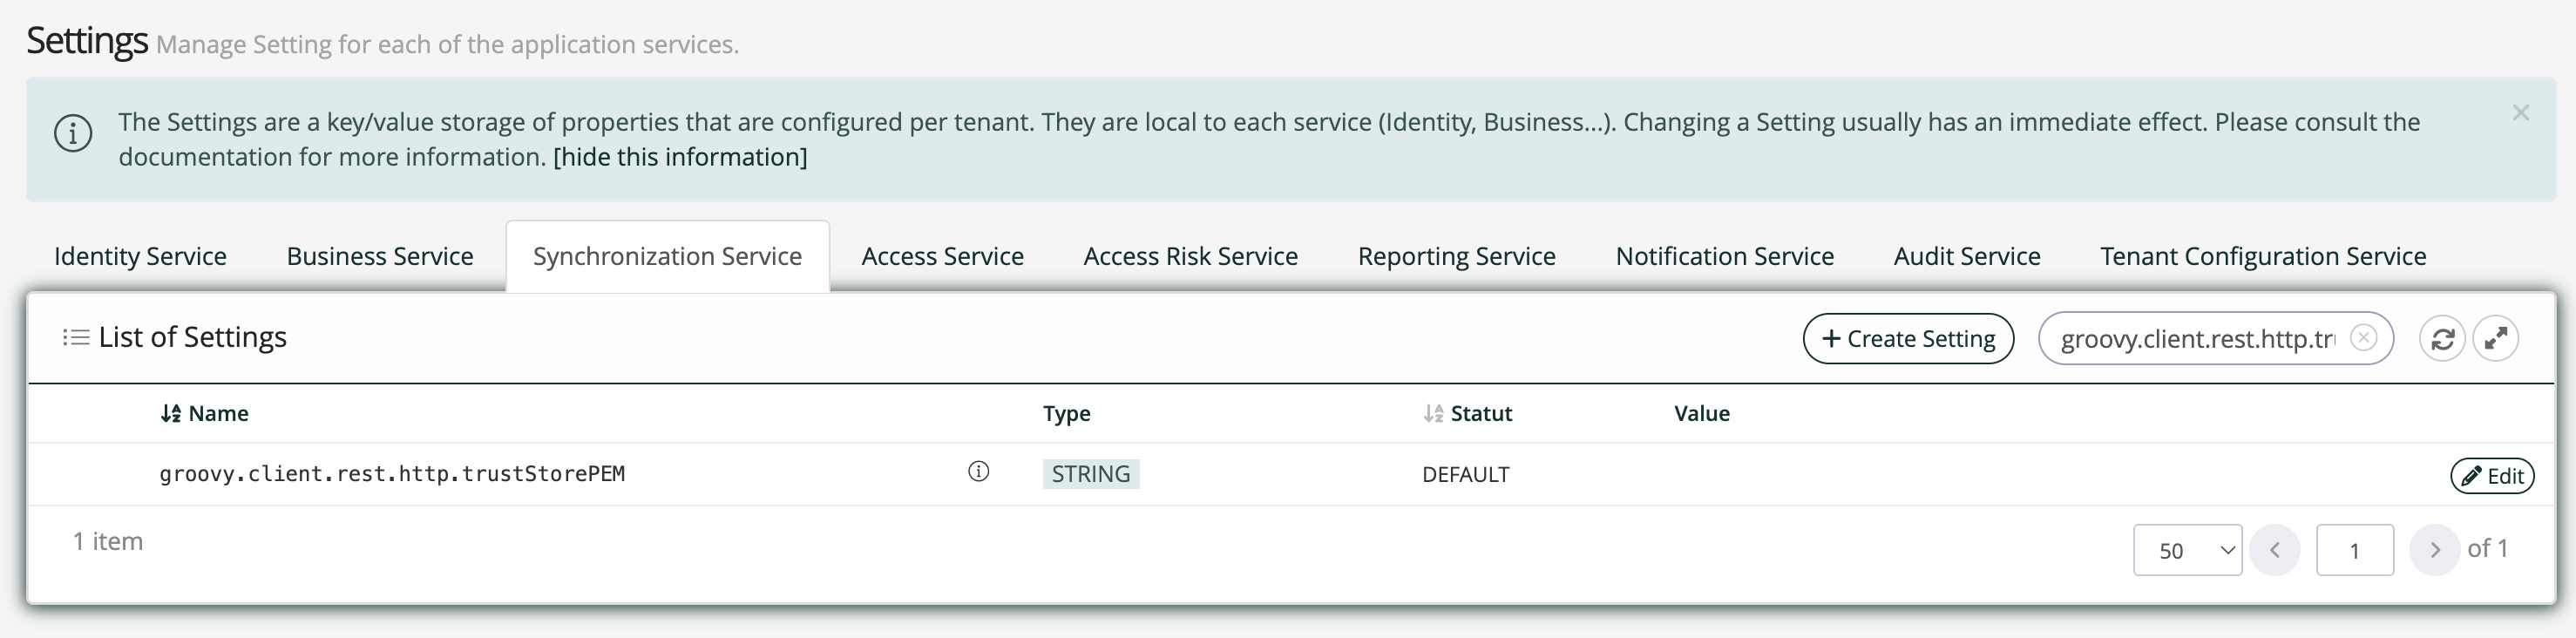This screenshot has height=638, width=2576.
Task: Expand the settings panel to fullscreen
Action: click(2496, 339)
